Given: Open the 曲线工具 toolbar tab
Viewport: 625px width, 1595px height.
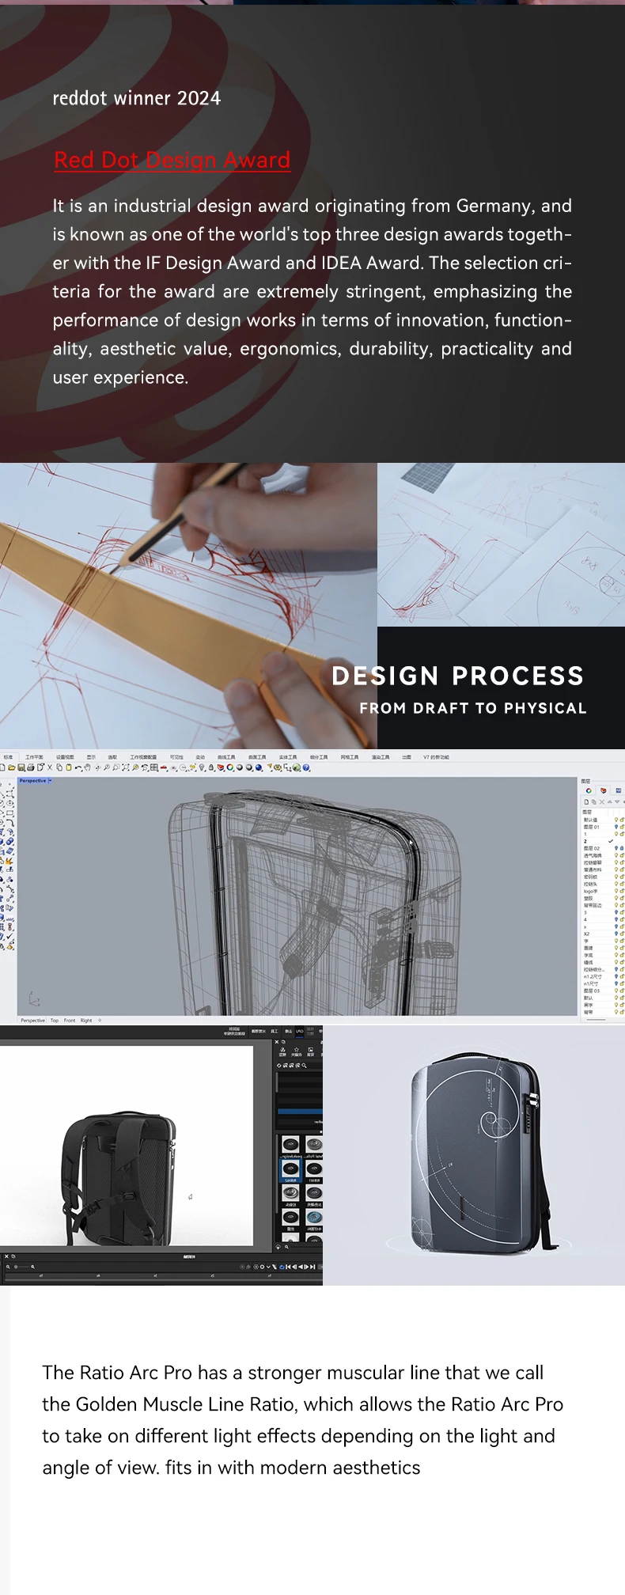Looking at the screenshot, I should coord(226,757).
